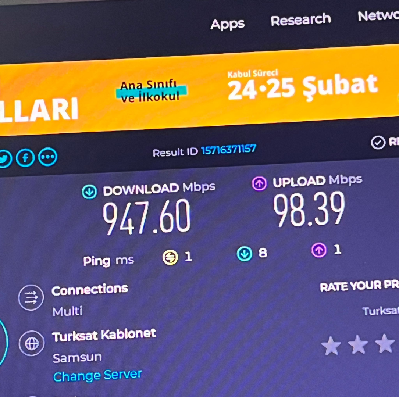Screen dimensions: 399x397
Task: Click the results checkmark icon at right
Action: 378,142
